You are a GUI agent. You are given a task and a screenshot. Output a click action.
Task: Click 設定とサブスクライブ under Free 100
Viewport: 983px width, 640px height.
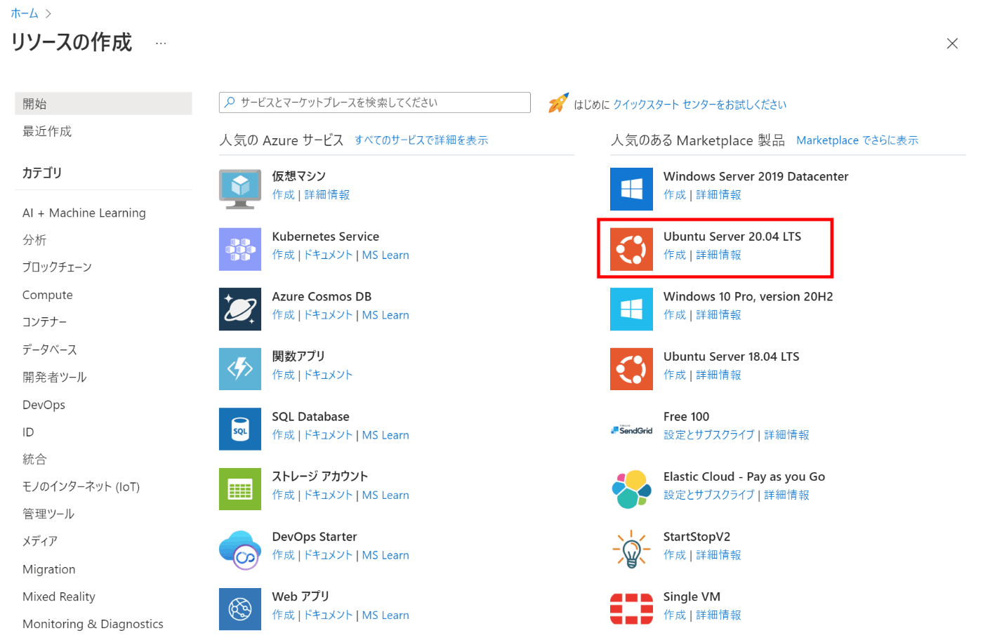709,435
